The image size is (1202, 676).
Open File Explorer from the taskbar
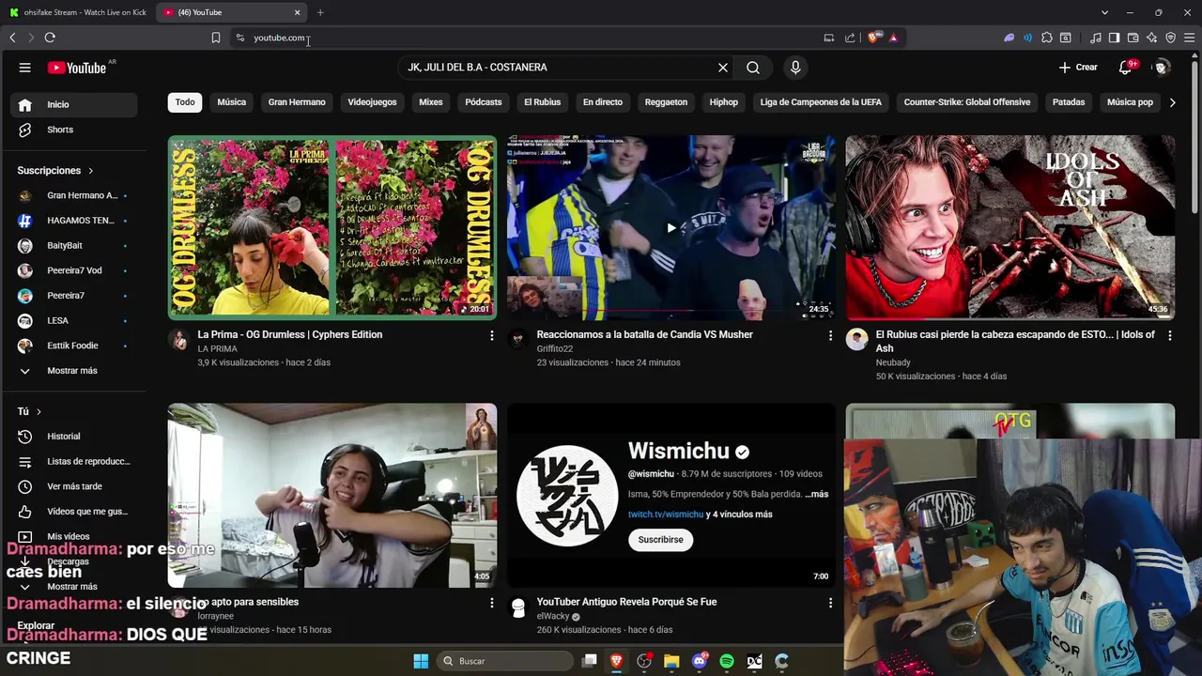tap(671, 661)
